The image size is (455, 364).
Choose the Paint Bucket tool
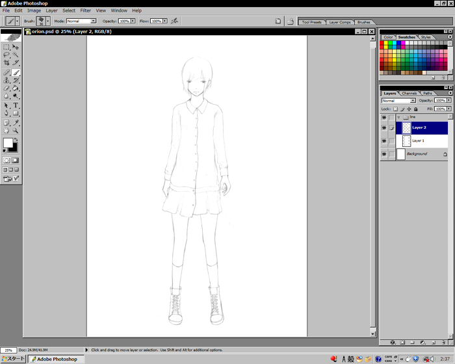point(16,88)
